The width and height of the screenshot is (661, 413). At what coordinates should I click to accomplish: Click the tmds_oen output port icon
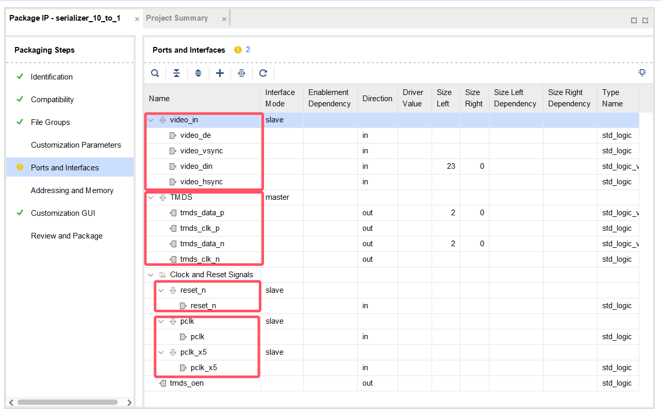tap(163, 383)
